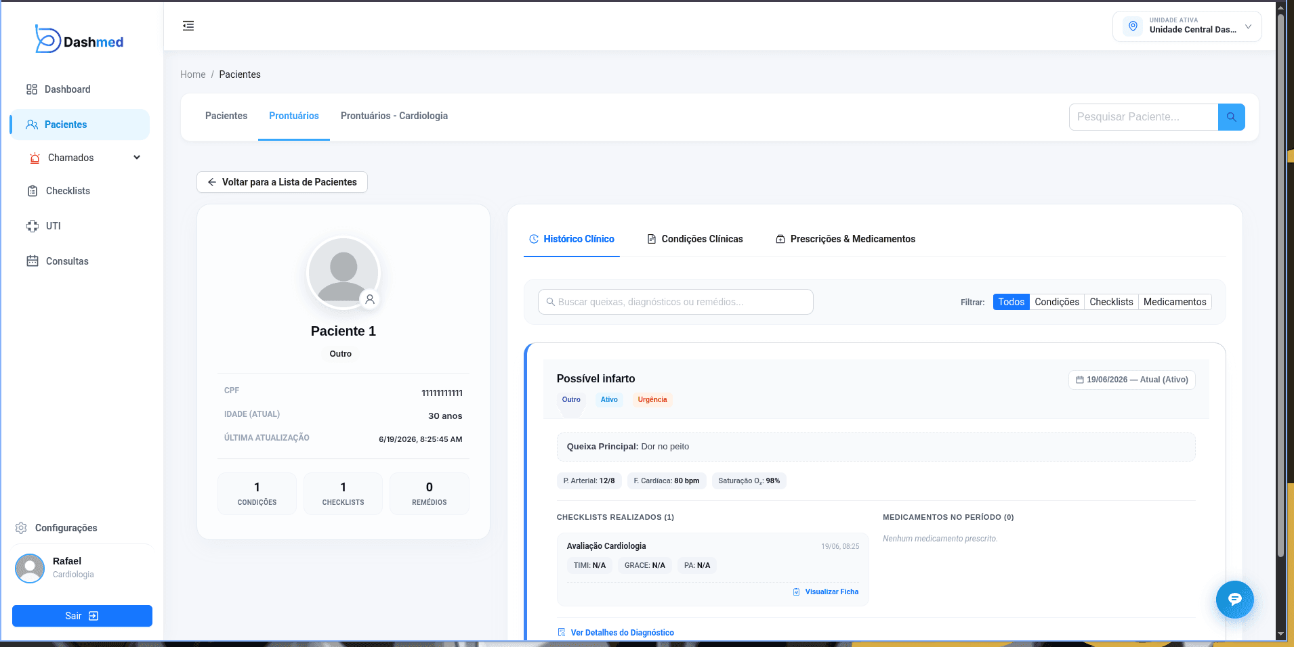Select the Todos filter option
1294x647 pixels.
coord(1011,302)
